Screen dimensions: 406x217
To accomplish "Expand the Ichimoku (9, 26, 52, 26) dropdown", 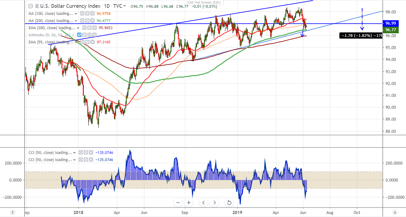I will point(73,35).
